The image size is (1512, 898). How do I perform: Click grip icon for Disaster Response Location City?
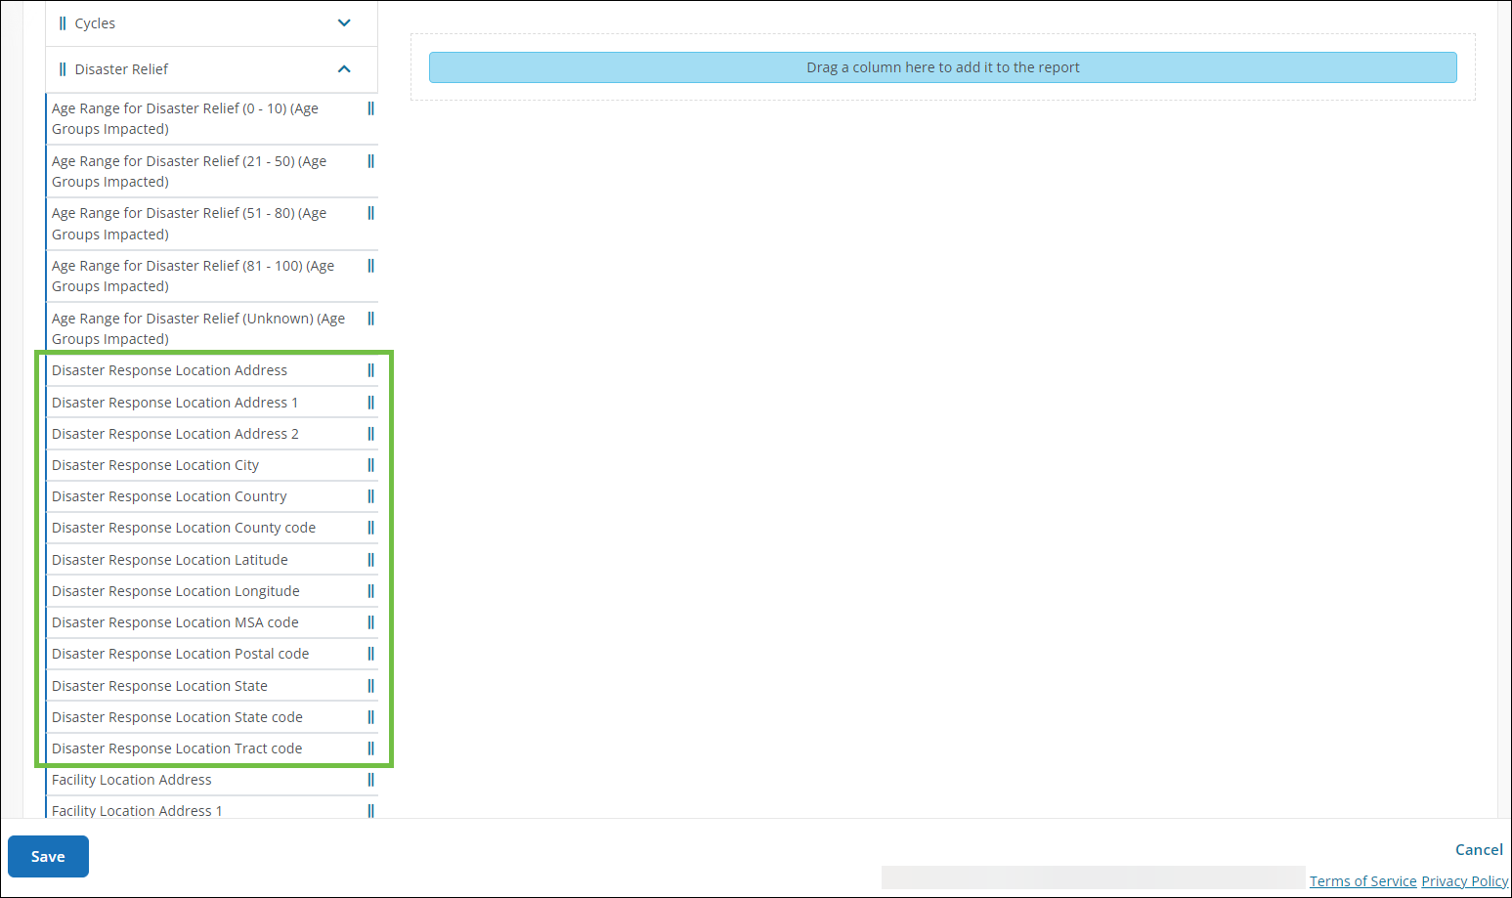pyautogui.click(x=370, y=465)
